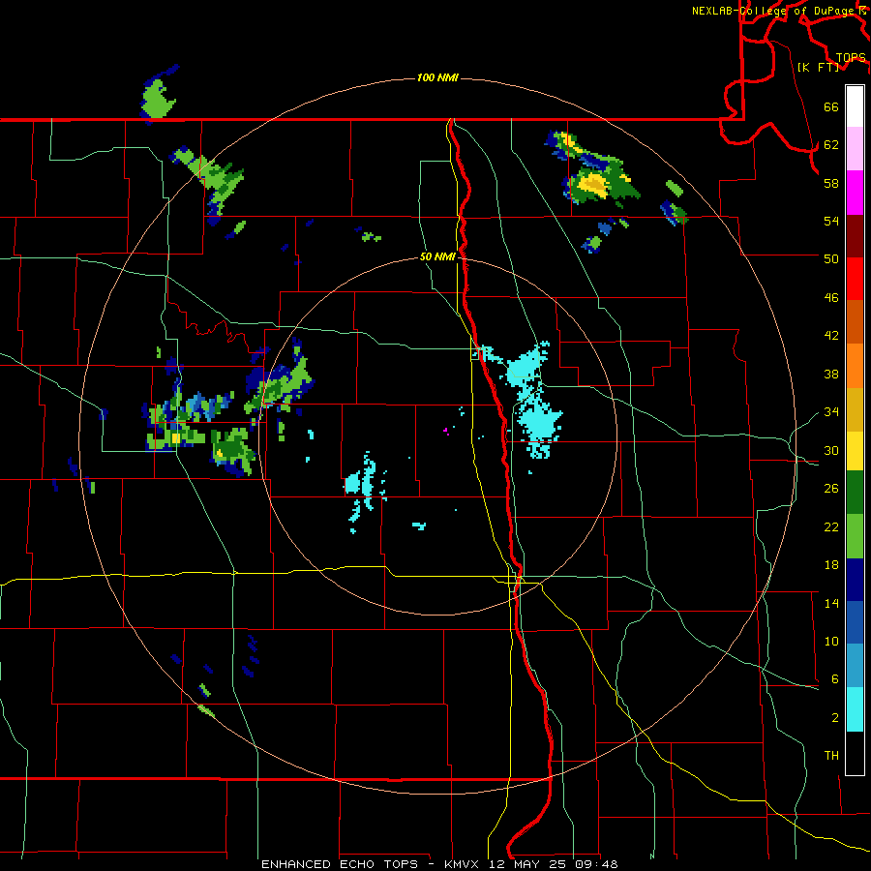Click the black TH legend band

(855, 753)
